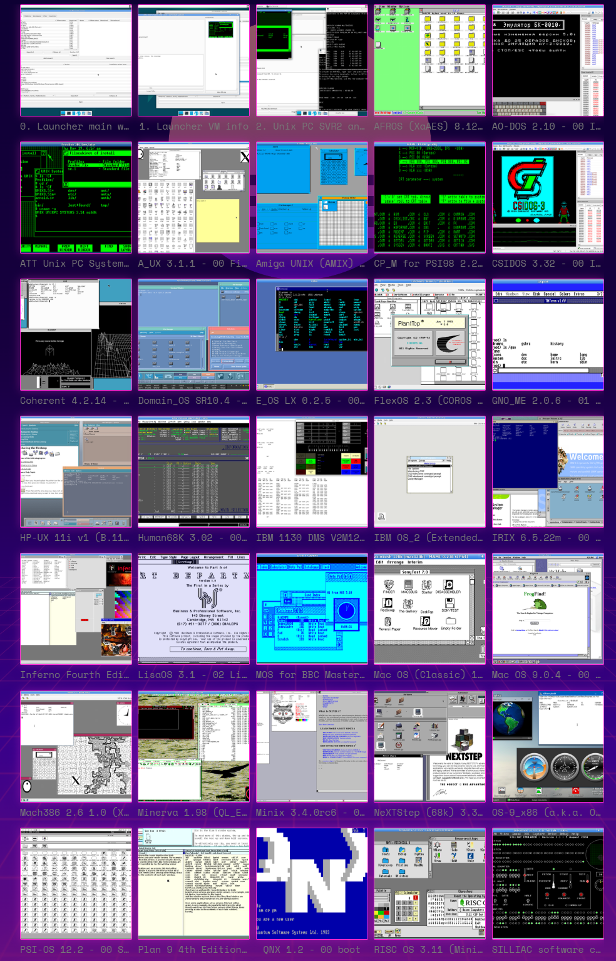Open the RISC OS 3.11 thumbnail

point(429,884)
